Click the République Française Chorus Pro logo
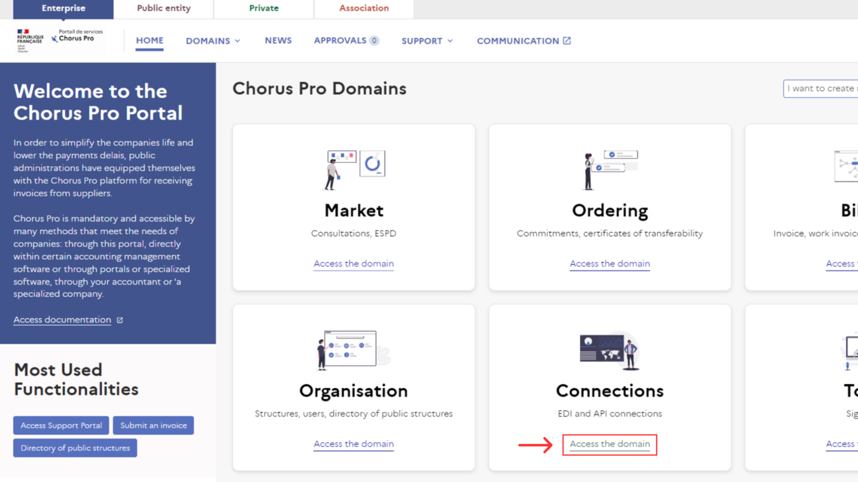Viewport: 858px width, 482px height. (60, 40)
